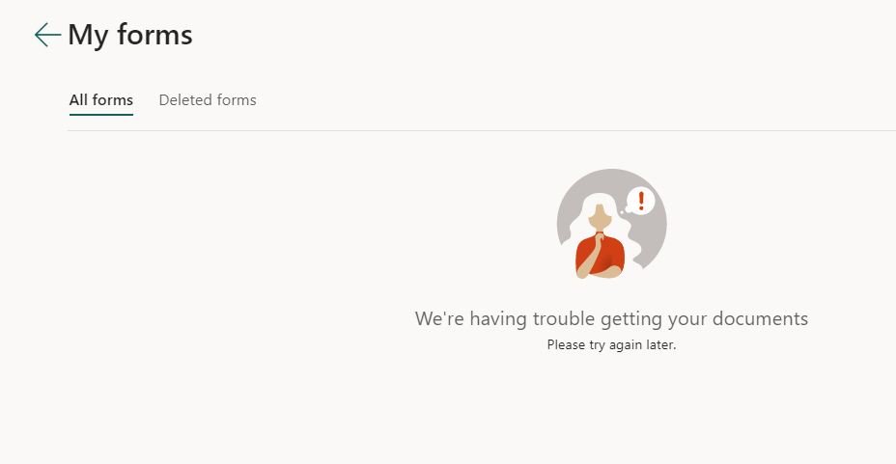Click the woman's face in the illustration
This screenshot has width=896, height=464.
[x=601, y=217]
